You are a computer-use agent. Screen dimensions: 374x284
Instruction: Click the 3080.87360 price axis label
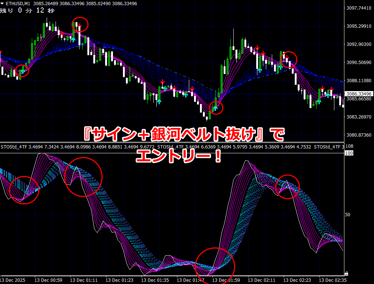click(359, 135)
